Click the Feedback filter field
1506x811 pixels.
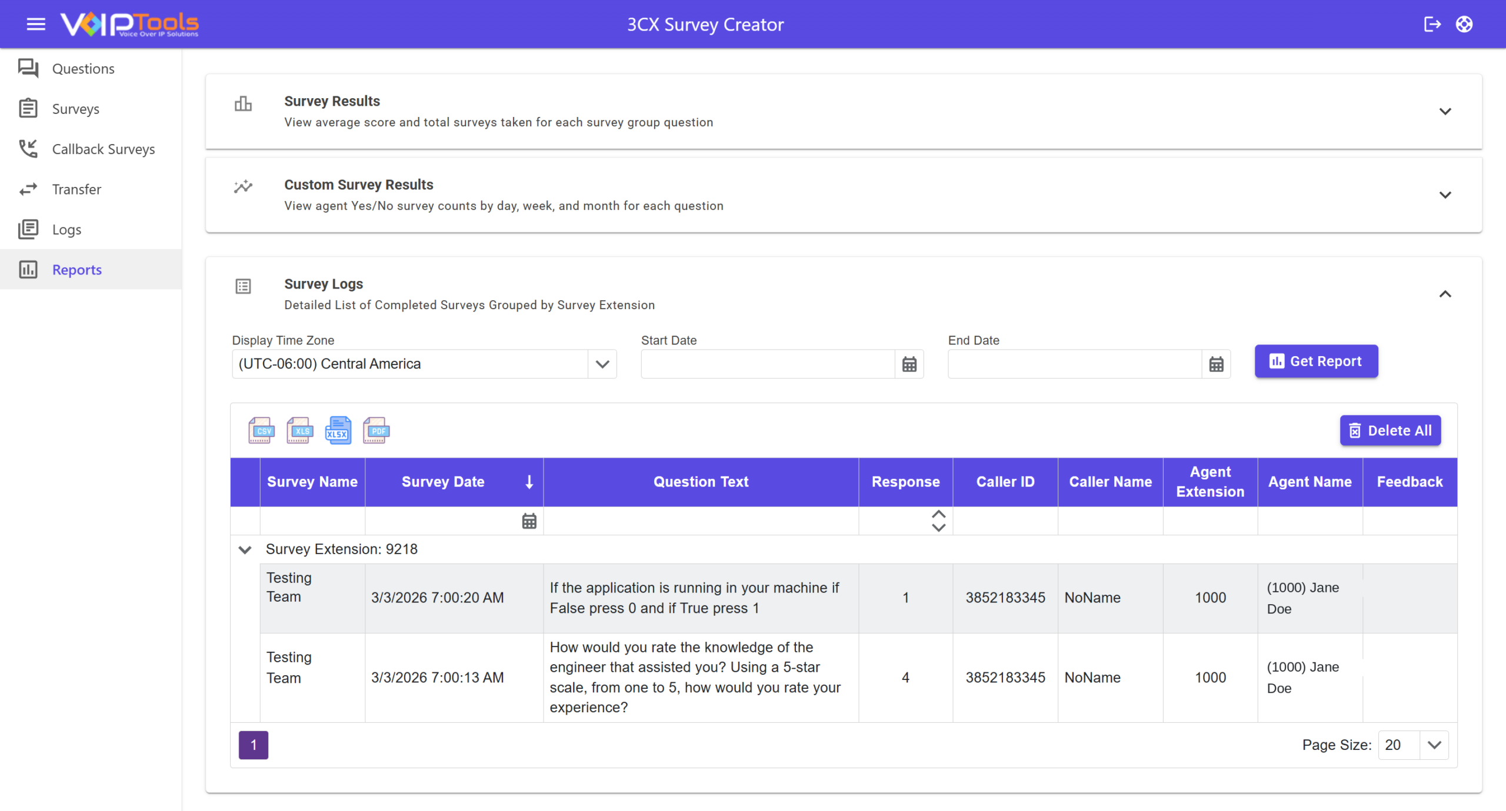(x=1410, y=521)
